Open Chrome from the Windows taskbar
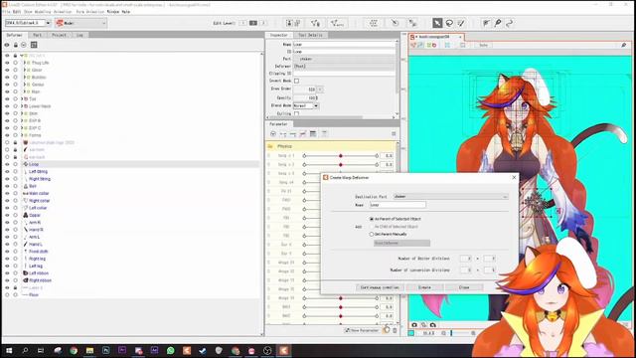636x358 pixels. tap(74, 350)
